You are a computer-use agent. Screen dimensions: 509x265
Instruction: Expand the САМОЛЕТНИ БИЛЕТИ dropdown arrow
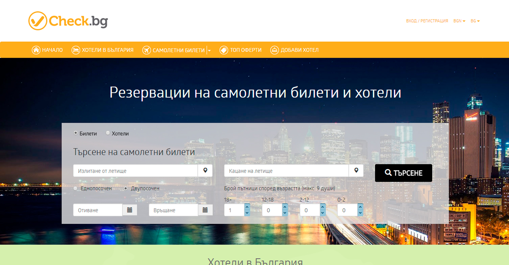[209, 50]
